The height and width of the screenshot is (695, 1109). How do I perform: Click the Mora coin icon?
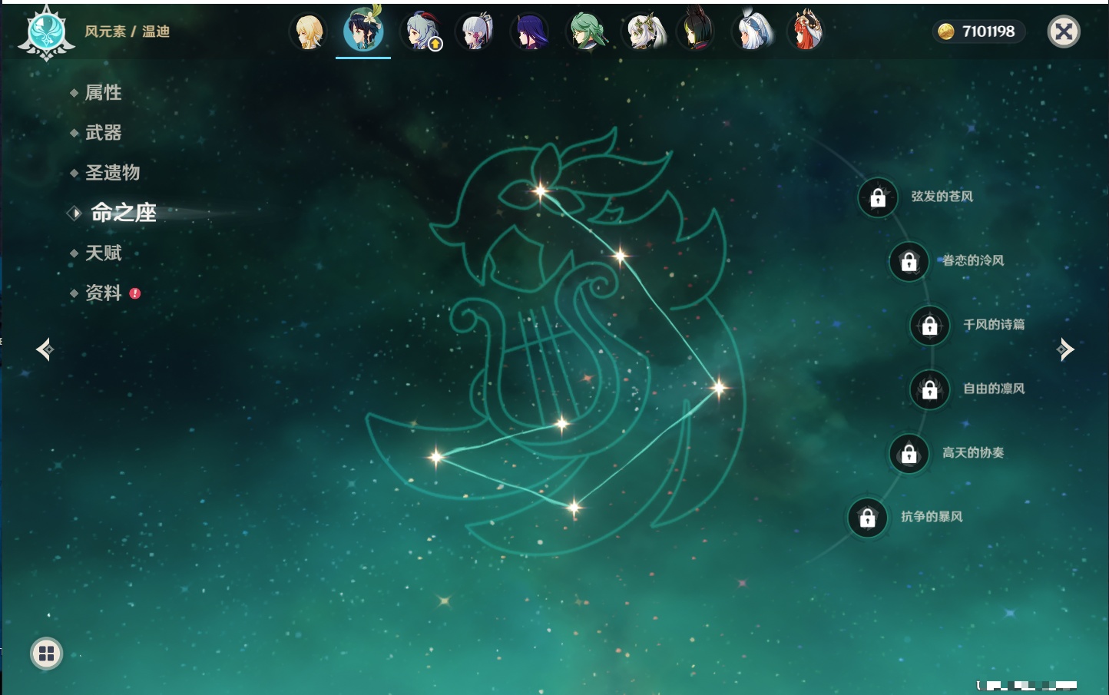tap(946, 31)
